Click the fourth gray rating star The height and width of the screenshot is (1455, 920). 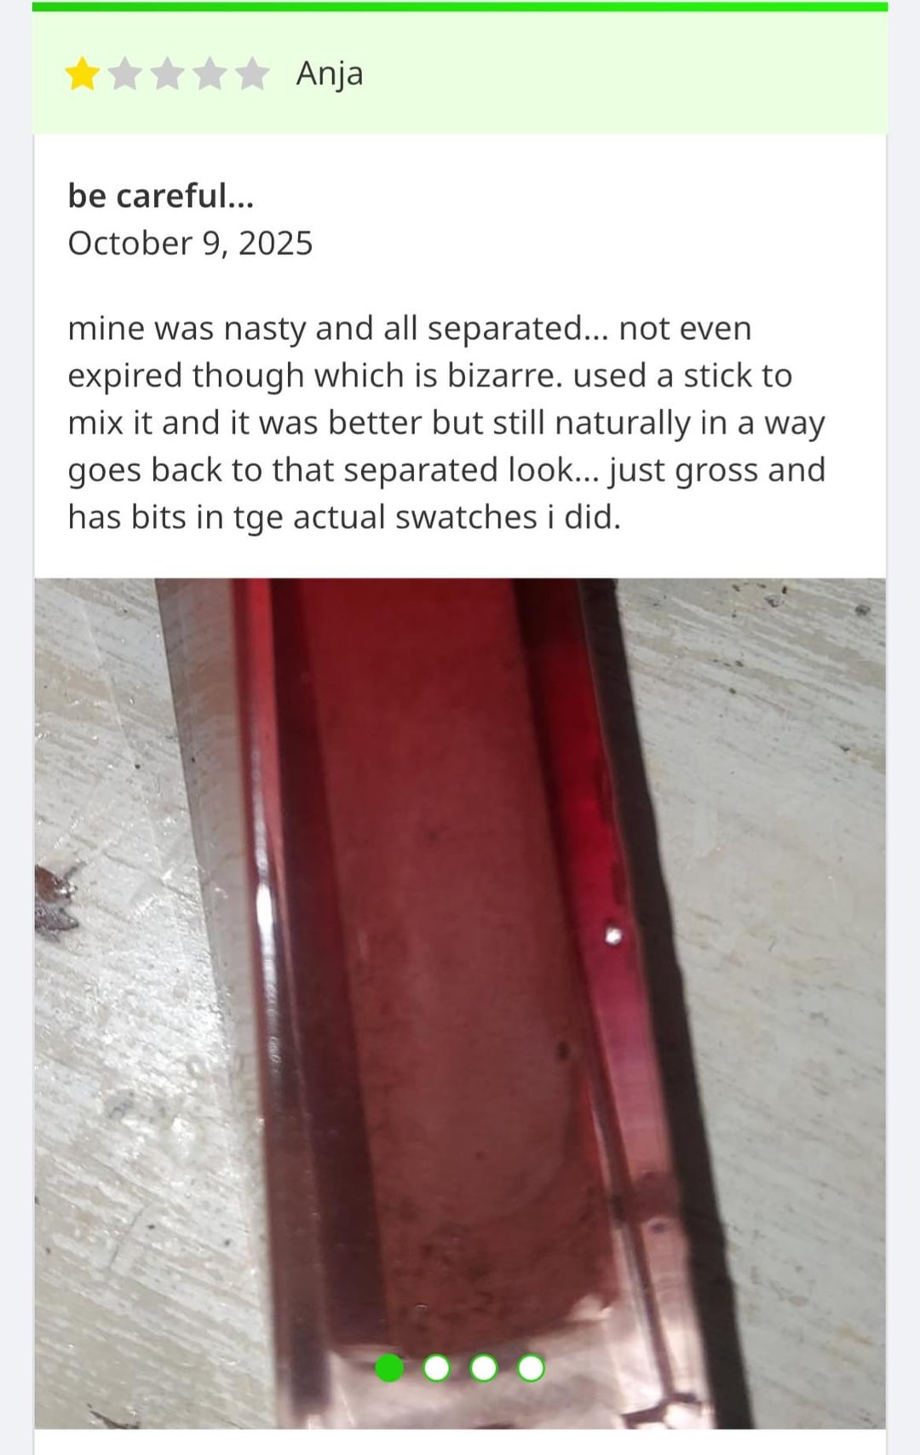pos(210,74)
